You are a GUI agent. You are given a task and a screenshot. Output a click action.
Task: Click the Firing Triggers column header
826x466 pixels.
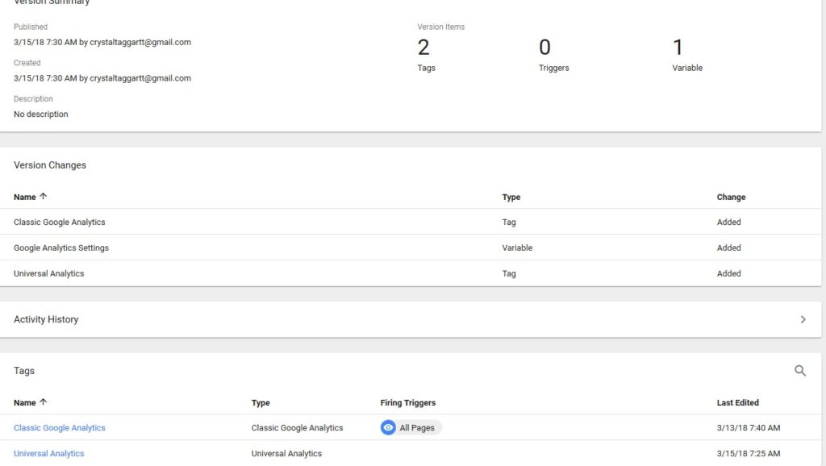[407, 403]
